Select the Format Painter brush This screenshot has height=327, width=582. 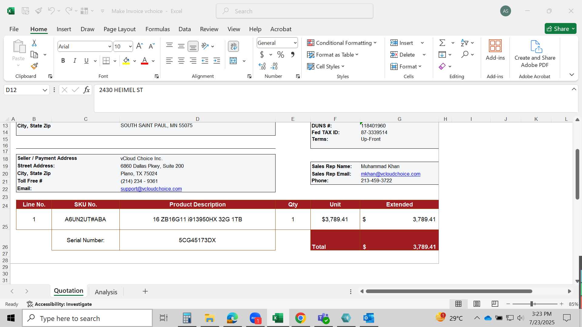[34, 66]
